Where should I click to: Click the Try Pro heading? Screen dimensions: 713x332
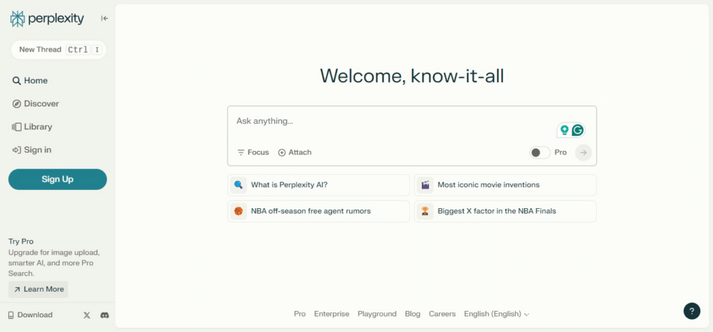point(21,242)
